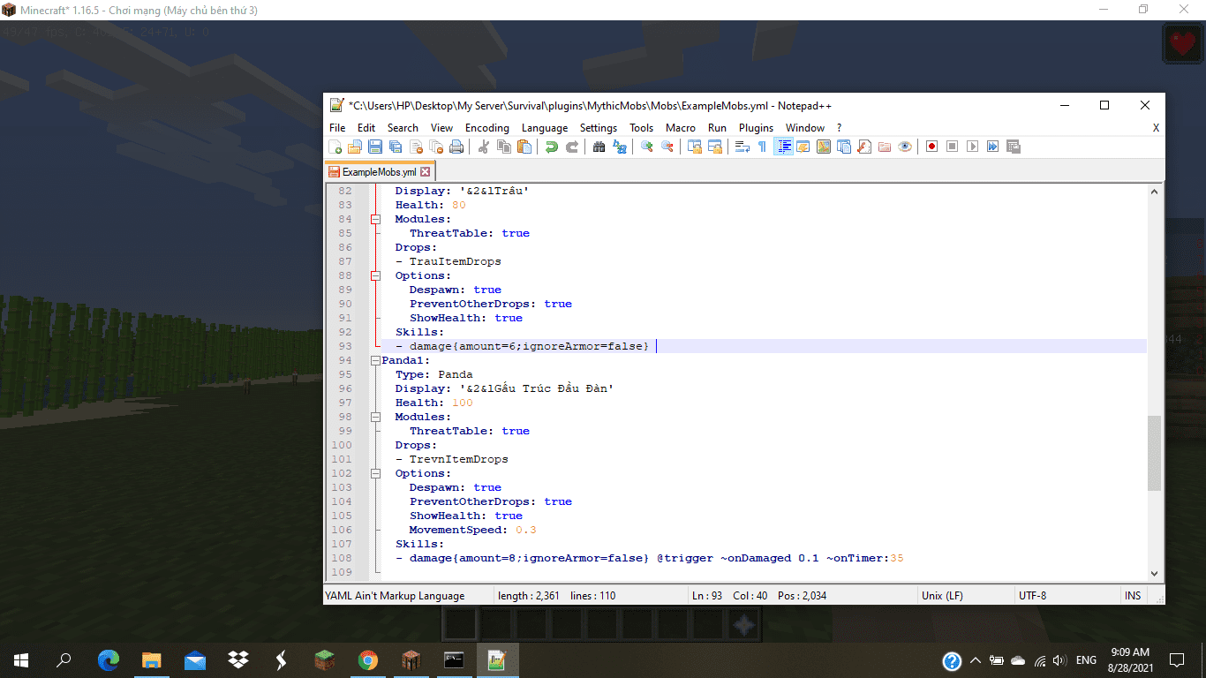Screen dimensions: 1206x678
Task: Click the editor's vertical scrollbar thumb
Action: 1154,453
